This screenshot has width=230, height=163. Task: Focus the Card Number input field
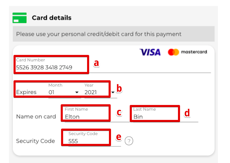click(x=113, y=65)
